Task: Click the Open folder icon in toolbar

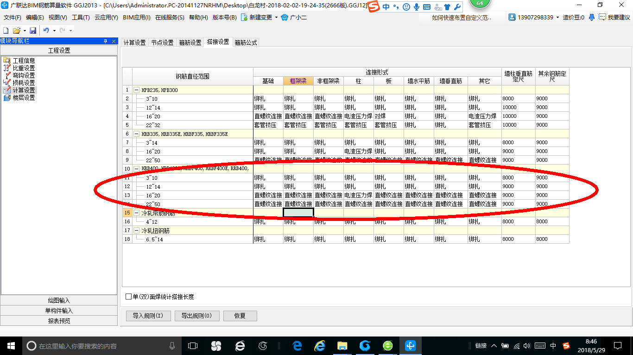Action: (16, 31)
